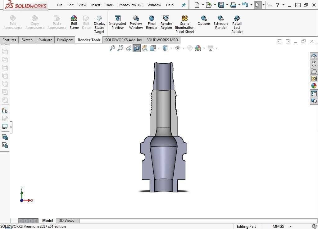Toggle the side panel collapse handle
This screenshot has height=229, width=318.
coord(11,127)
